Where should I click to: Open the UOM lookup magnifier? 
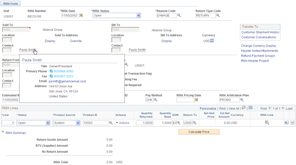point(179,123)
